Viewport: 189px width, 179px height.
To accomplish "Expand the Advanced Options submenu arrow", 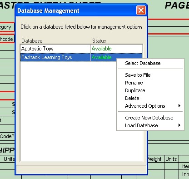I will pos(179,106).
